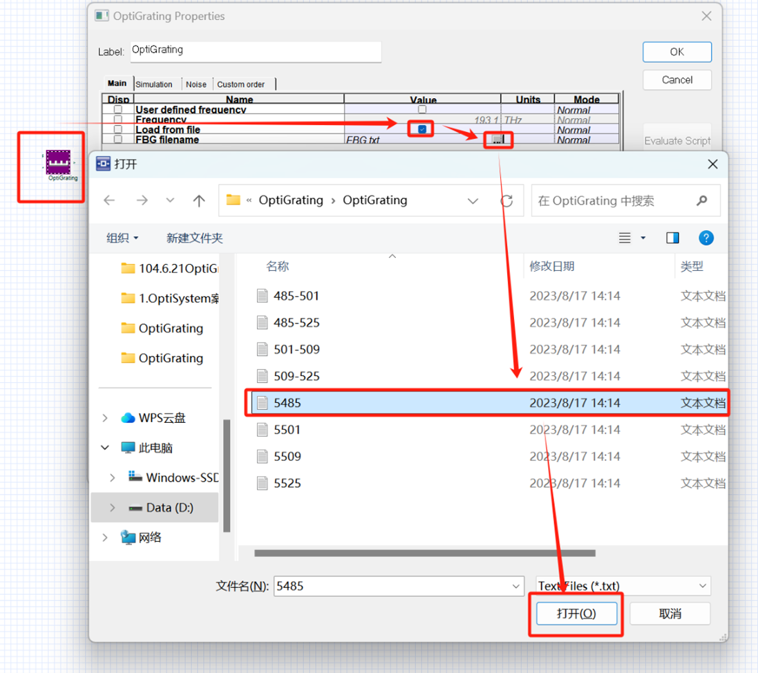
Task: Click the 取消 button
Action: tap(670, 614)
